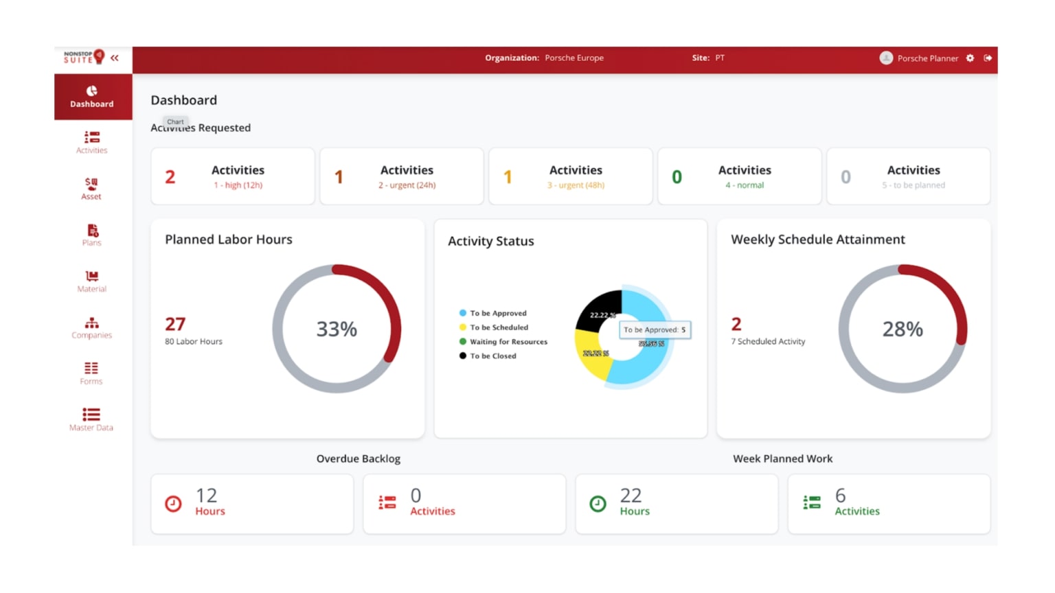The height and width of the screenshot is (593, 1055).
Task: Open Companies from the sidebar
Action: [x=91, y=327]
